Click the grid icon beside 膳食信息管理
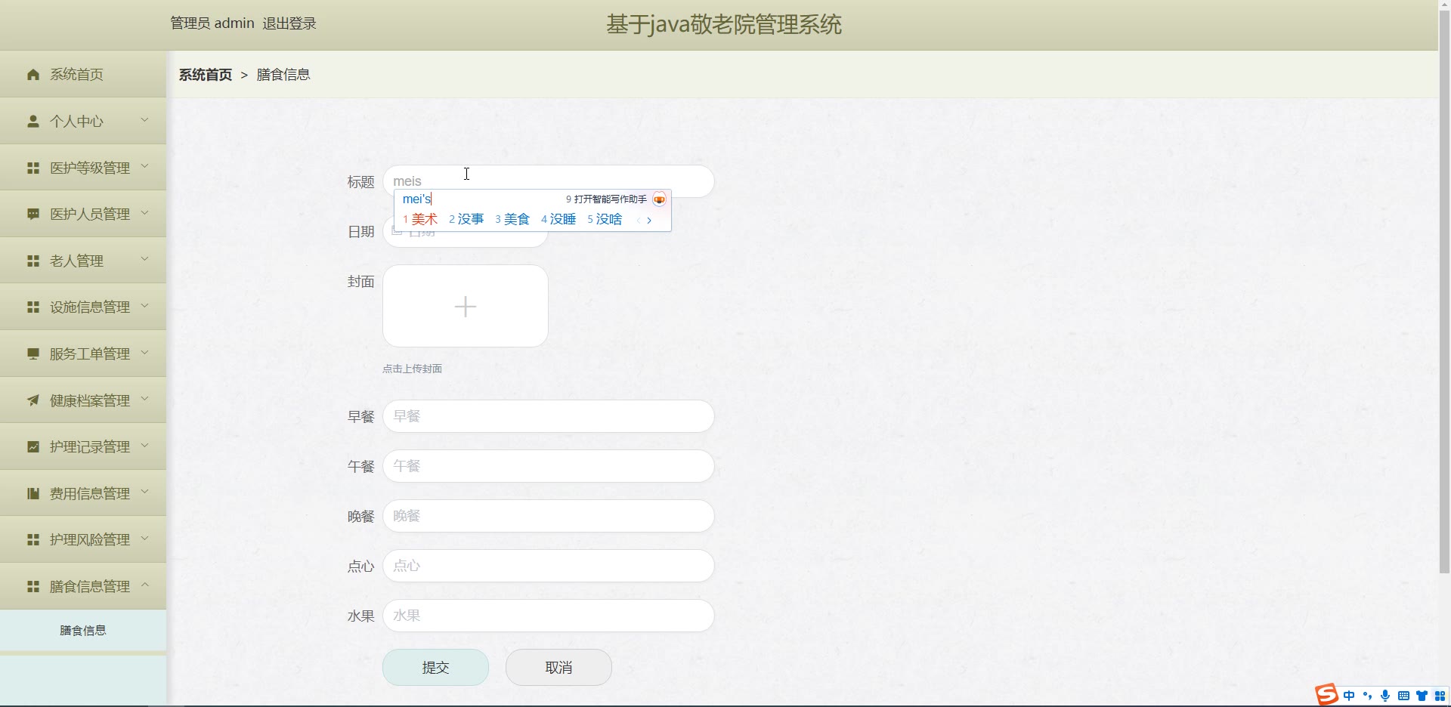 coord(33,586)
